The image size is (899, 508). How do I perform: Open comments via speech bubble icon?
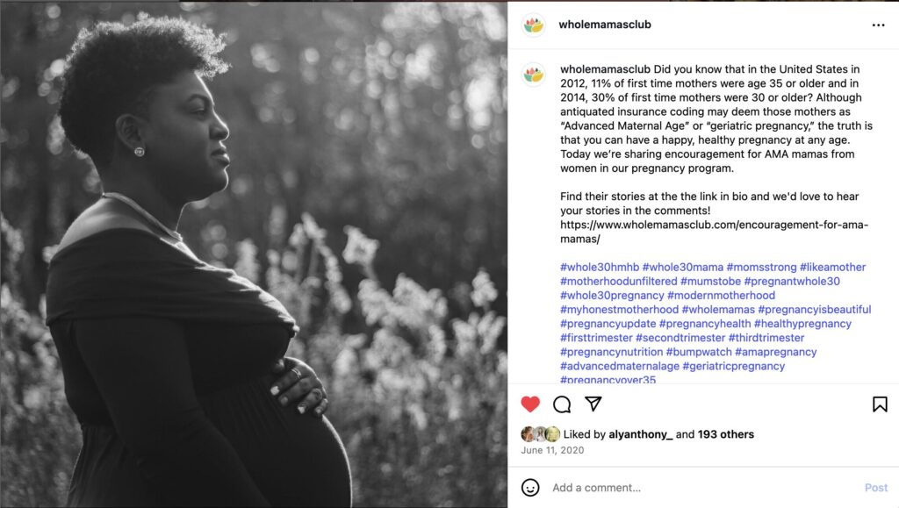562,404
